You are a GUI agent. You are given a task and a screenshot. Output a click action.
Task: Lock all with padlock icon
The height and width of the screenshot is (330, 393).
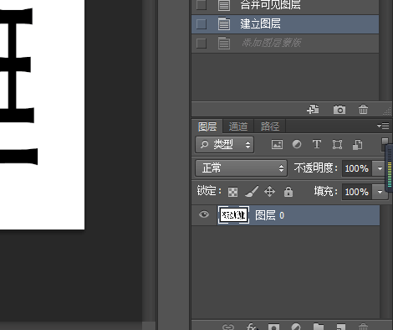[288, 192]
